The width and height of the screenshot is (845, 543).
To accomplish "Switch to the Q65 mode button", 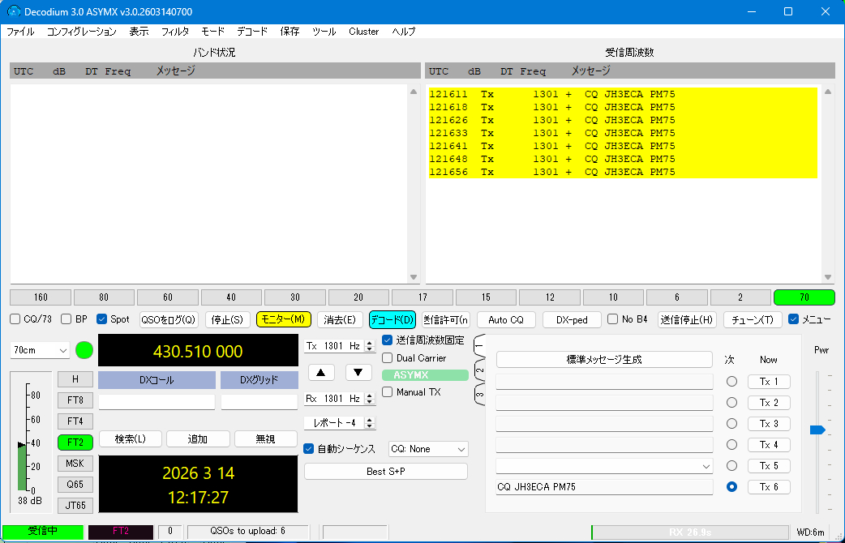I will (75, 485).
